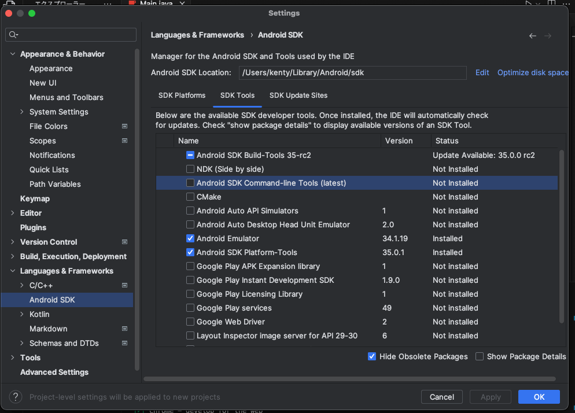
Task: Select the SDK Tools tab
Action: pyautogui.click(x=237, y=95)
